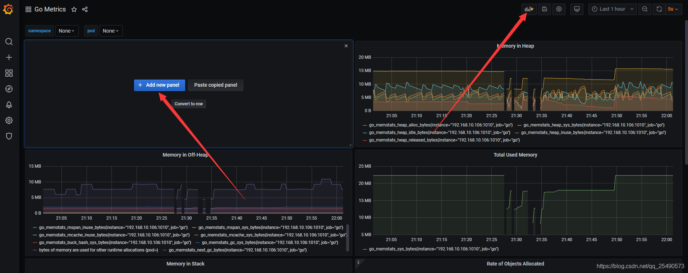Open the namespace variable dropdown
This screenshot has height=273, width=688.
(67, 31)
